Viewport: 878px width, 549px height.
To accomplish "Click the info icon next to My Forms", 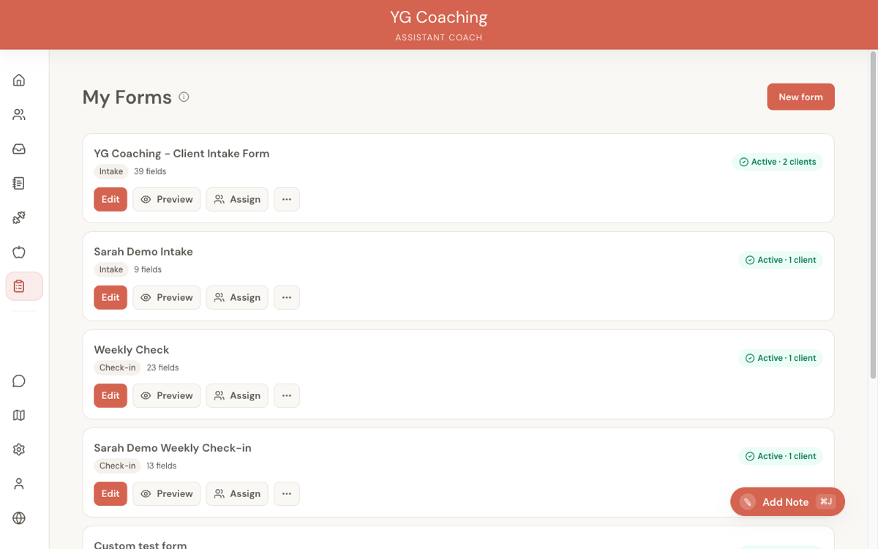I will click(184, 97).
